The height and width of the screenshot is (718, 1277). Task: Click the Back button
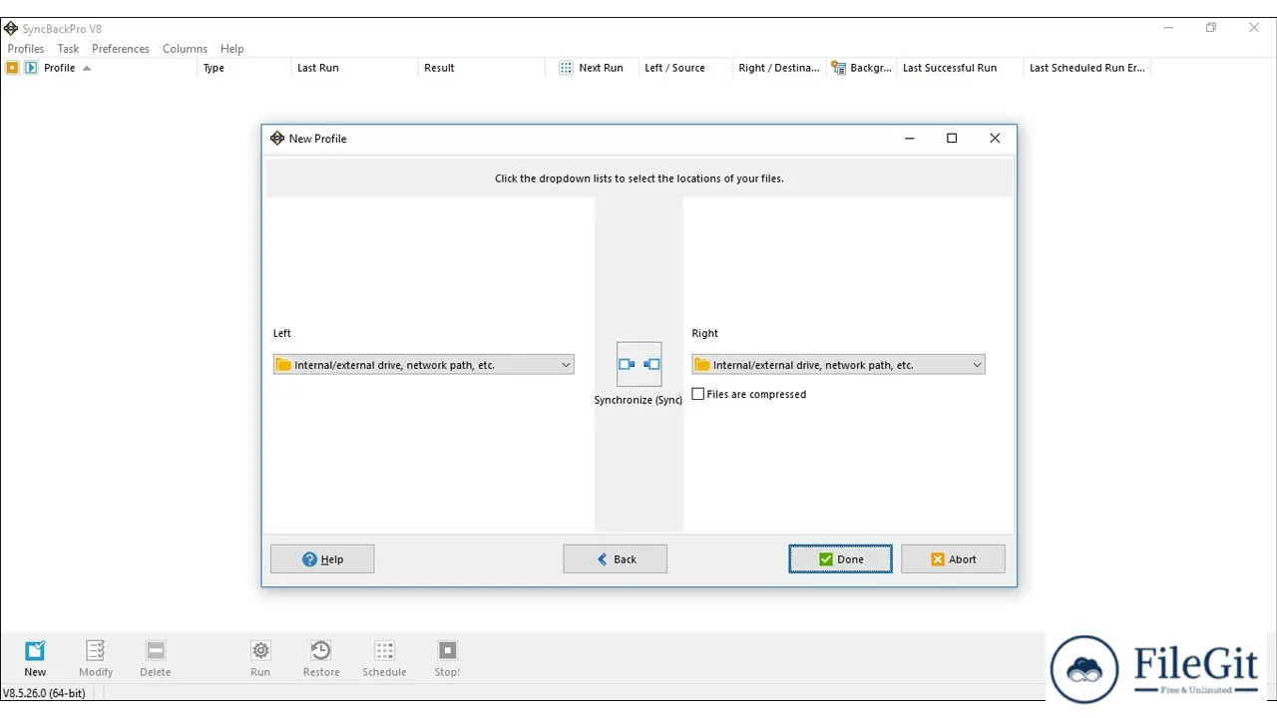coord(615,559)
